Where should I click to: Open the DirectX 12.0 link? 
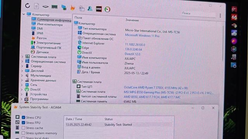tap(133, 54)
